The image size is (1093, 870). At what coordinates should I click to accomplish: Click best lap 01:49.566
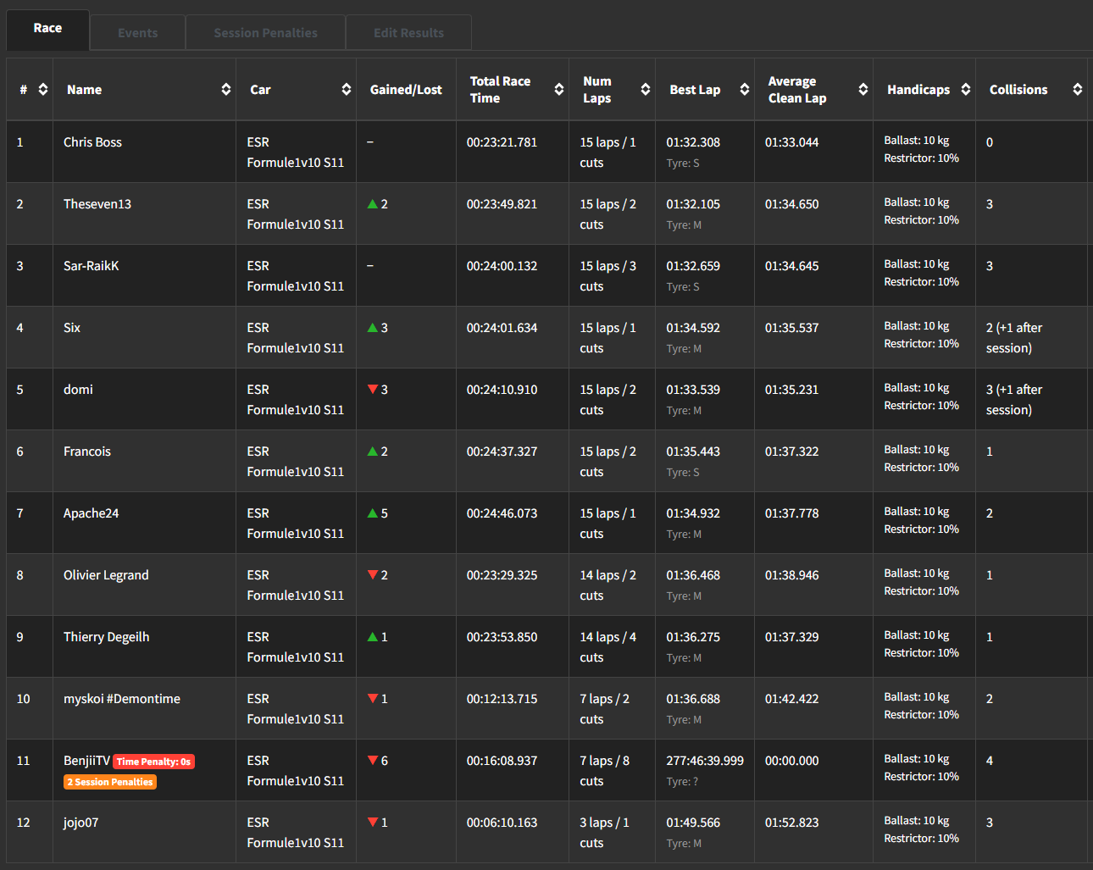pos(693,823)
